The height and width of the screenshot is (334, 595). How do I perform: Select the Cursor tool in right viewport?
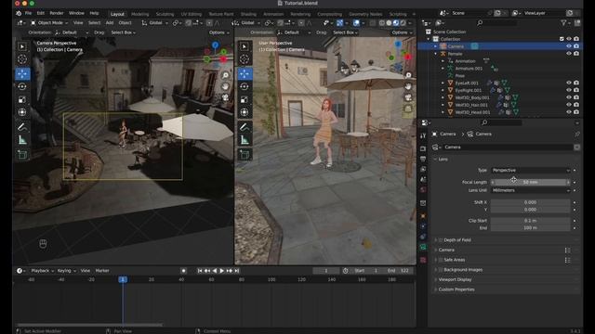(245, 59)
